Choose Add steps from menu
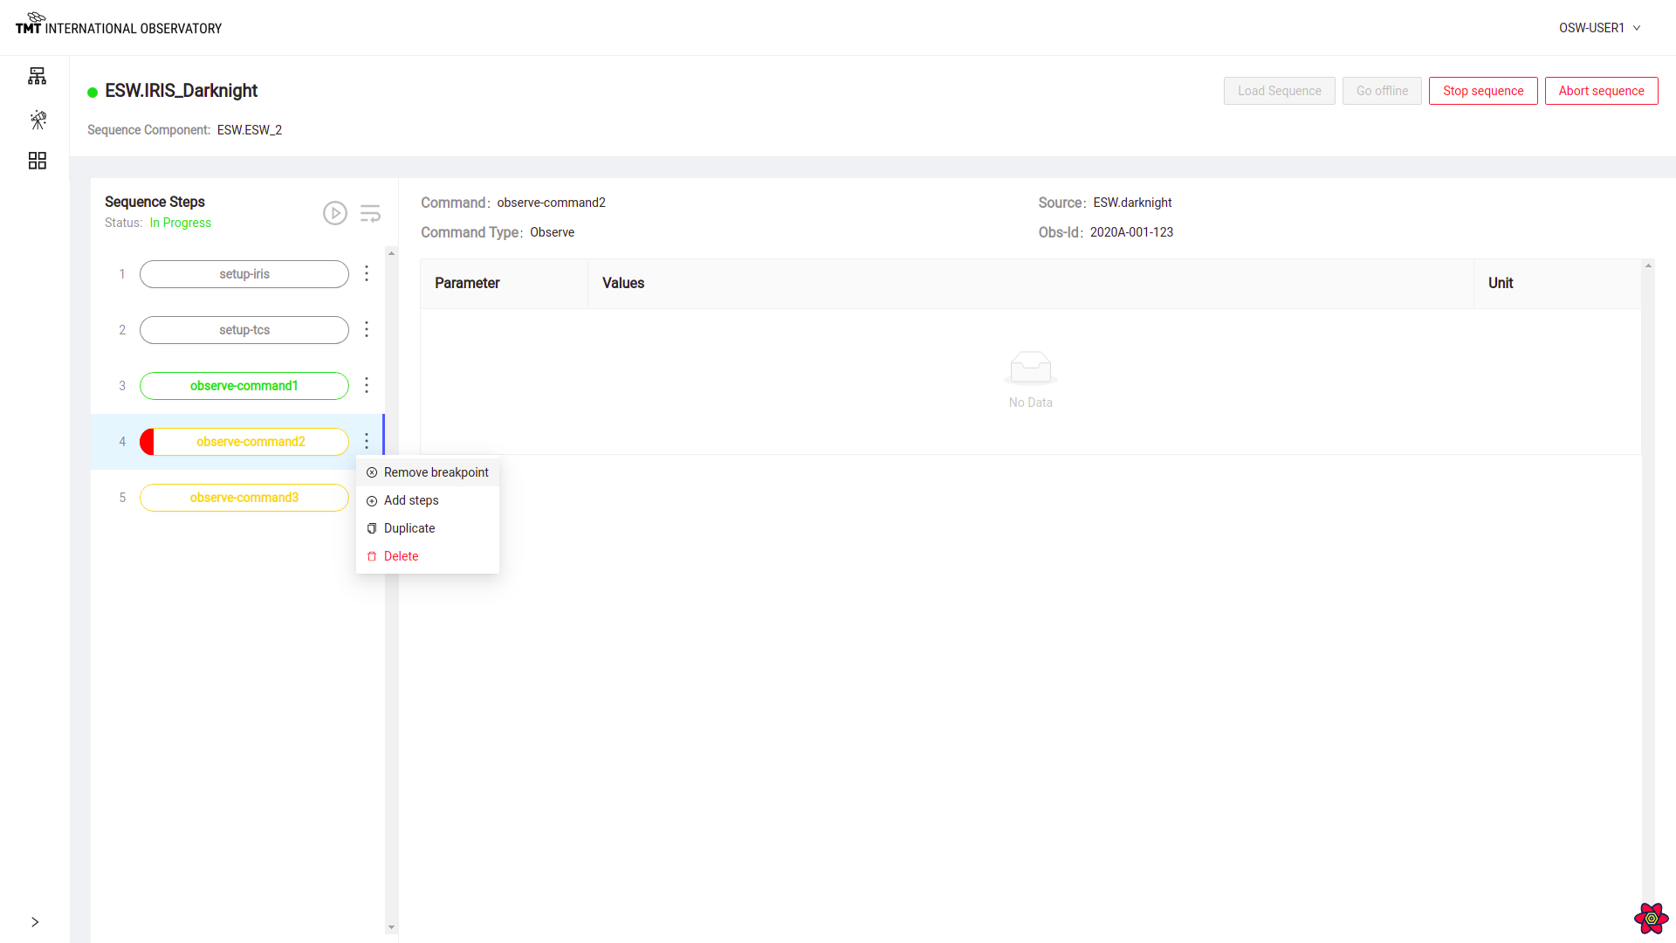This screenshot has width=1676, height=943. pos(428,500)
